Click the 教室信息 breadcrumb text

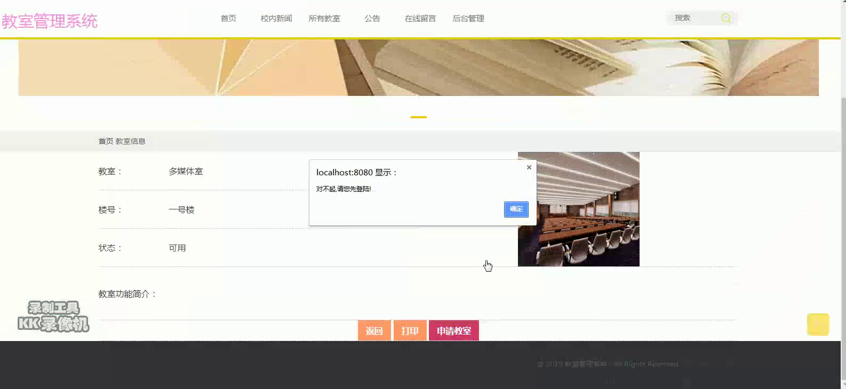(x=131, y=141)
